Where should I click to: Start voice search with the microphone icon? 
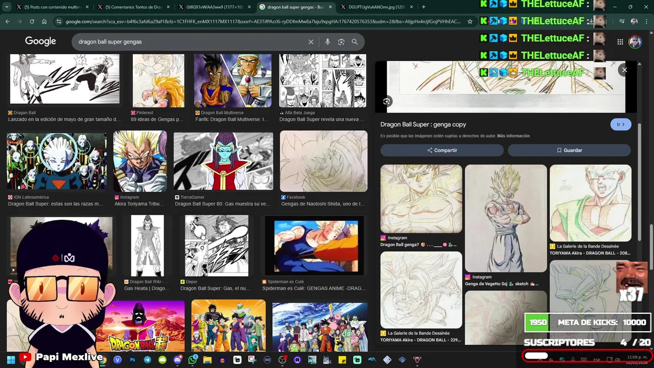(328, 42)
